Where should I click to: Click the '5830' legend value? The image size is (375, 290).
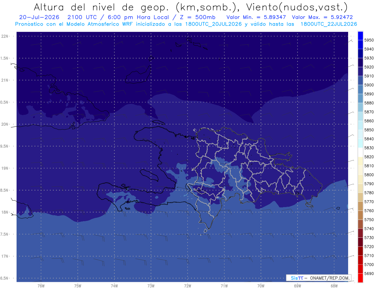click(369, 148)
